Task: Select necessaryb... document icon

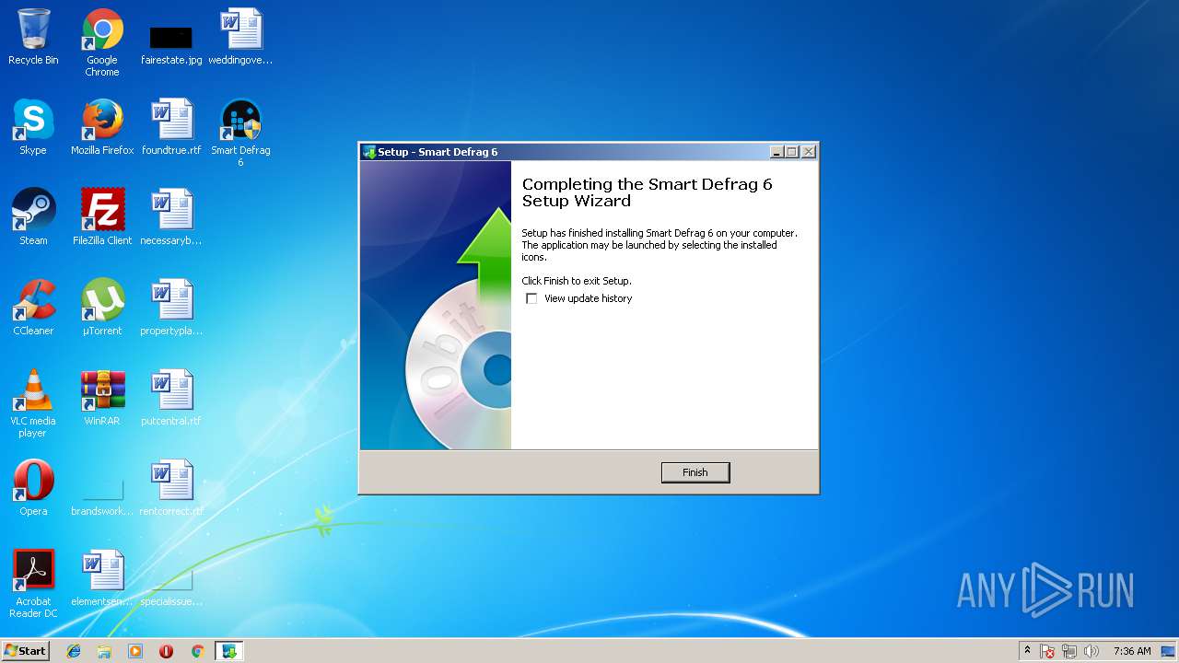Action: (x=171, y=217)
